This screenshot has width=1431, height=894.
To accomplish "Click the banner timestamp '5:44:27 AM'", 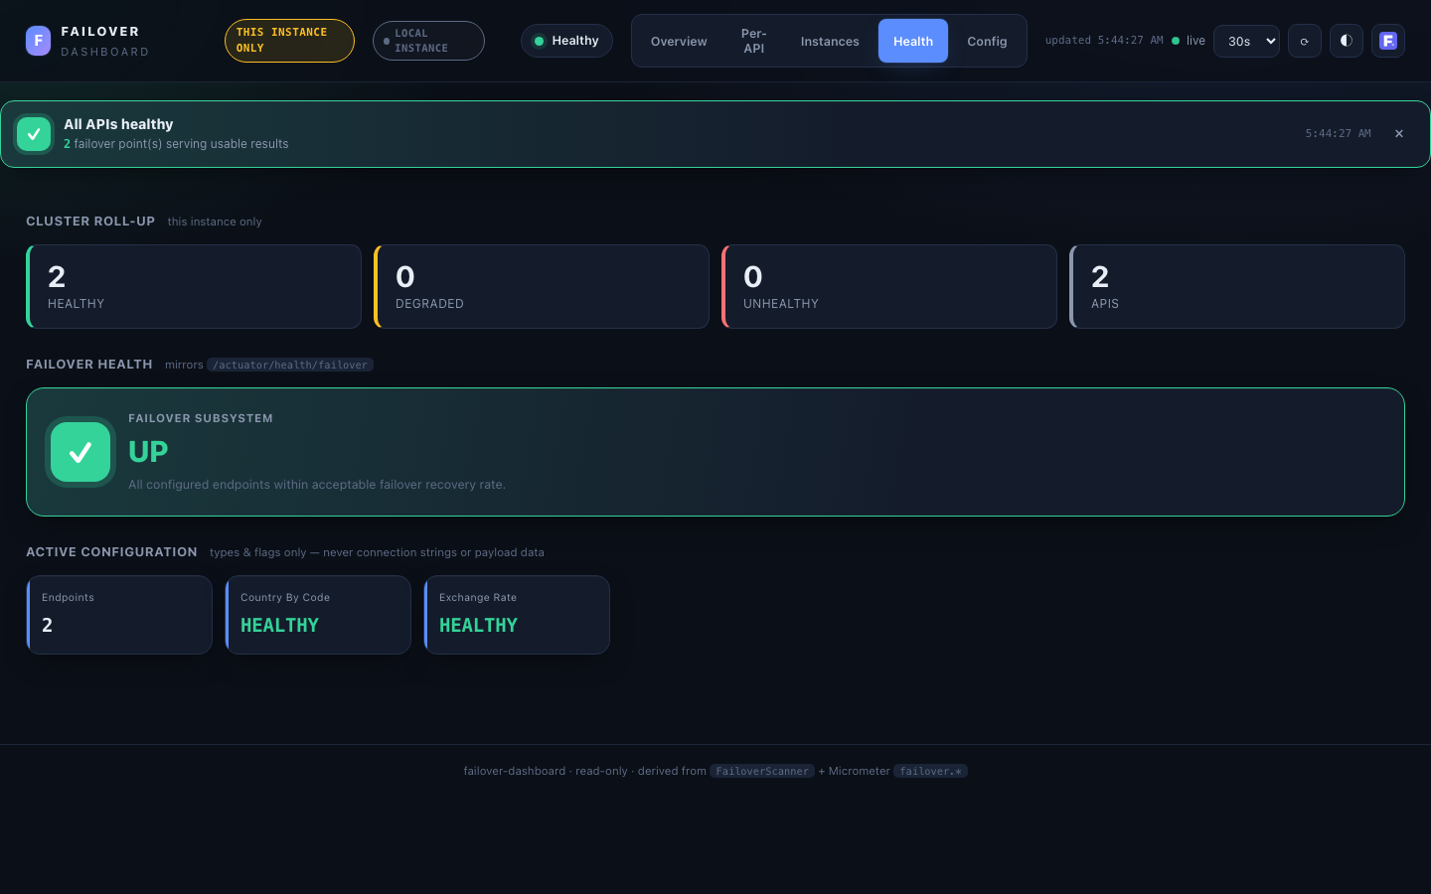I will point(1338,133).
